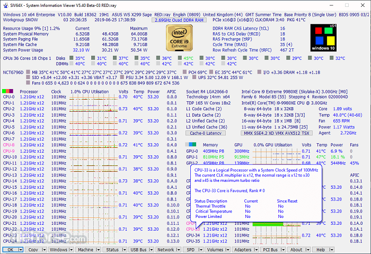Viewport: 371px width, 254px height.
Task: Click the disk indicator square beside 29°C
Action: pos(288,58)
